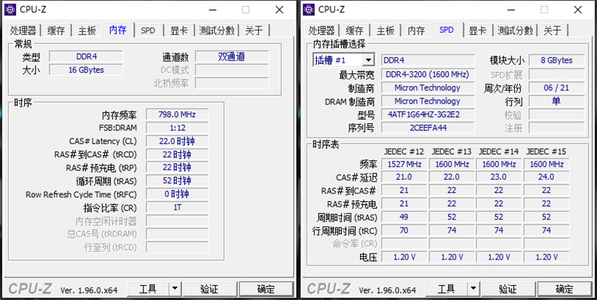The image size is (597, 300).
Task: Click the DDR4 memory type field in the left window
Action: tap(86, 57)
